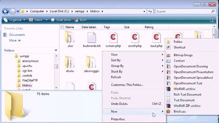The image size is (219, 123).
Task: Open the View submenu in context menu
Action: tap(134, 55)
